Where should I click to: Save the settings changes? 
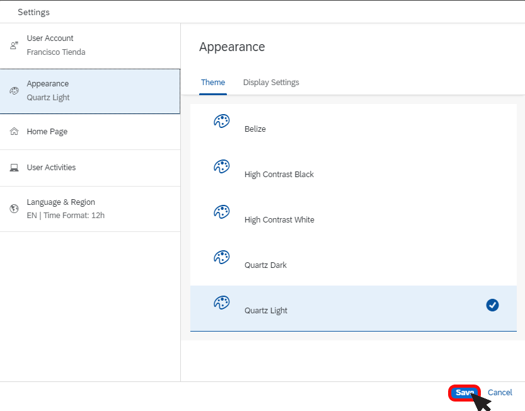click(x=464, y=393)
